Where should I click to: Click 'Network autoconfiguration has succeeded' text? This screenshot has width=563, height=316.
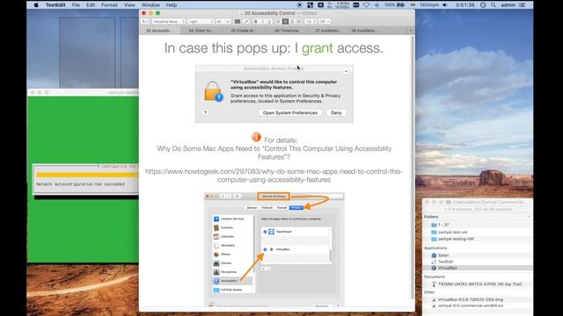(x=80, y=184)
